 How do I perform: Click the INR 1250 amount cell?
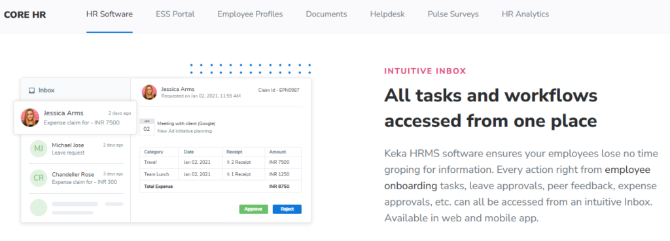click(279, 174)
